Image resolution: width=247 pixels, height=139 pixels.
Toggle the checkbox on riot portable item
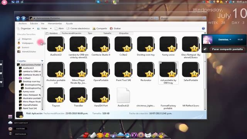pos(161,63)
